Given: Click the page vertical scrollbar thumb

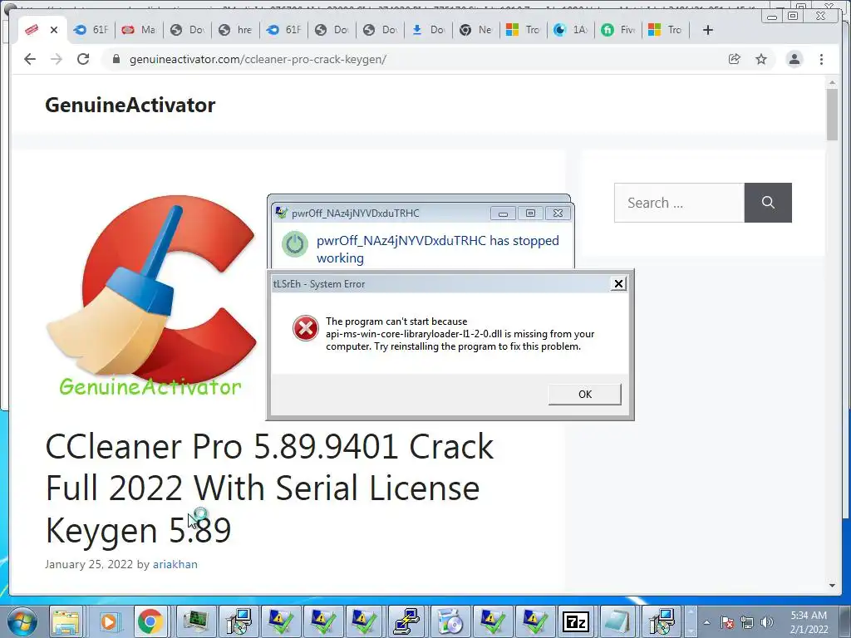Looking at the screenshot, I should tap(832, 114).
